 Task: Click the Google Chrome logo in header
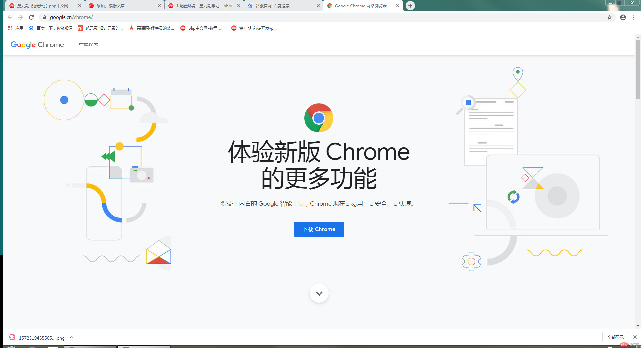37,45
